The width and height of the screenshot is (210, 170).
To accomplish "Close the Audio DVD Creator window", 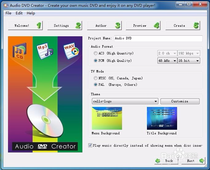I will (200, 4).
